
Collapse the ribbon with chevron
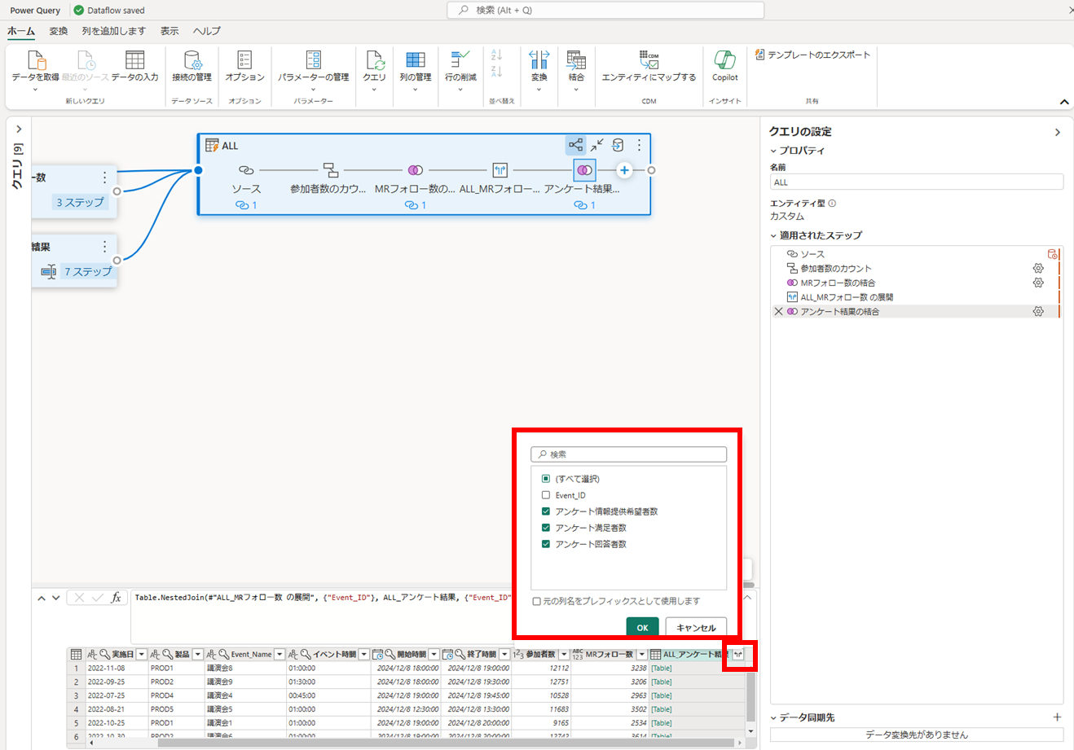1064,102
